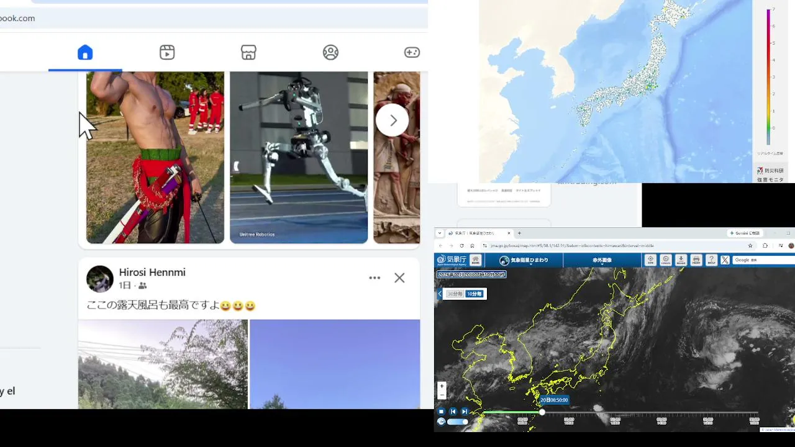The image size is (795, 447).
Task: Hide Hirosi Hennmi's post with the X
Action: pyautogui.click(x=399, y=278)
